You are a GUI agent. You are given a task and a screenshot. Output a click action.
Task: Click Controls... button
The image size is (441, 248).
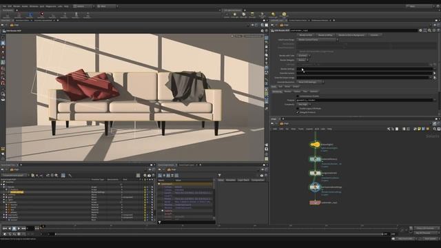tap(374, 35)
